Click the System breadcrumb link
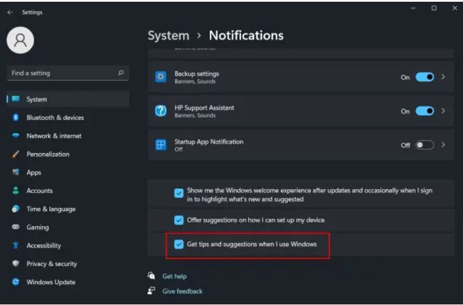 [x=168, y=36]
